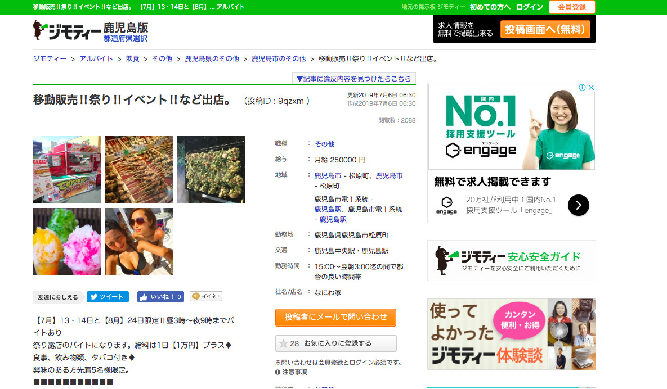Viewport: 667px width, 389px height.
Task: View the grilled skewers photo
Action: point(139,170)
